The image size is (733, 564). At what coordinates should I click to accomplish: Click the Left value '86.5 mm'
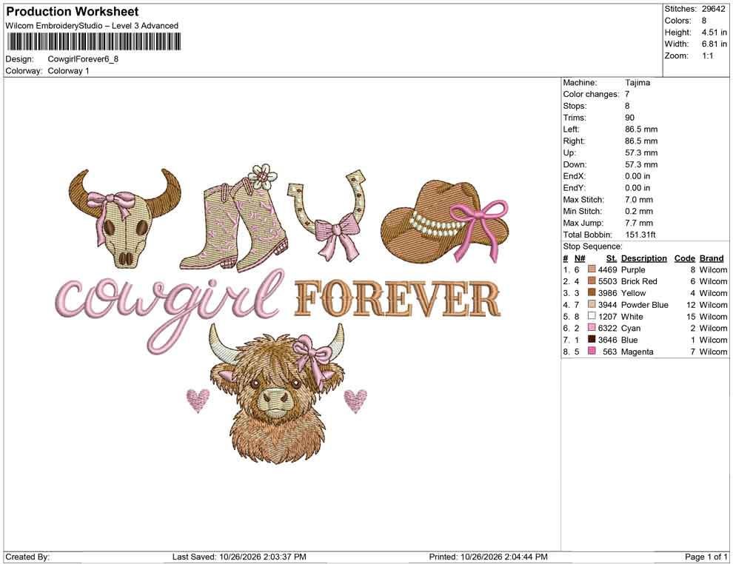tap(641, 129)
